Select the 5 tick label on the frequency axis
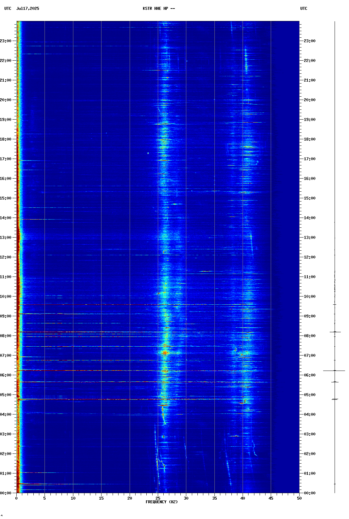 click(x=45, y=498)
